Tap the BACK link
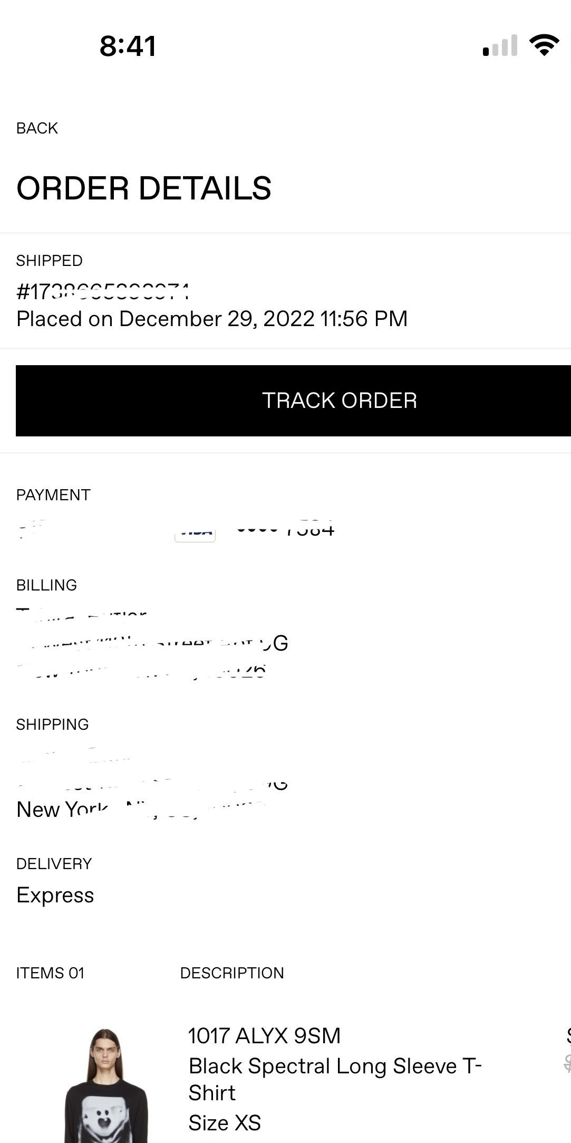Image resolution: width=571 pixels, height=1143 pixels. point(37,128)
